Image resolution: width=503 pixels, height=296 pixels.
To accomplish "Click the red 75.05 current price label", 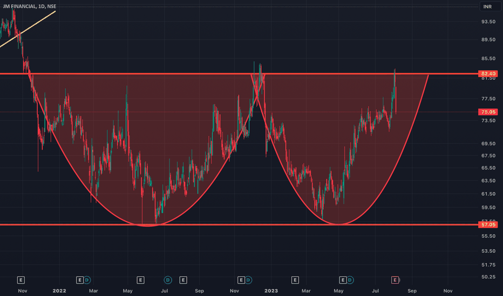I will coord(487,112).
